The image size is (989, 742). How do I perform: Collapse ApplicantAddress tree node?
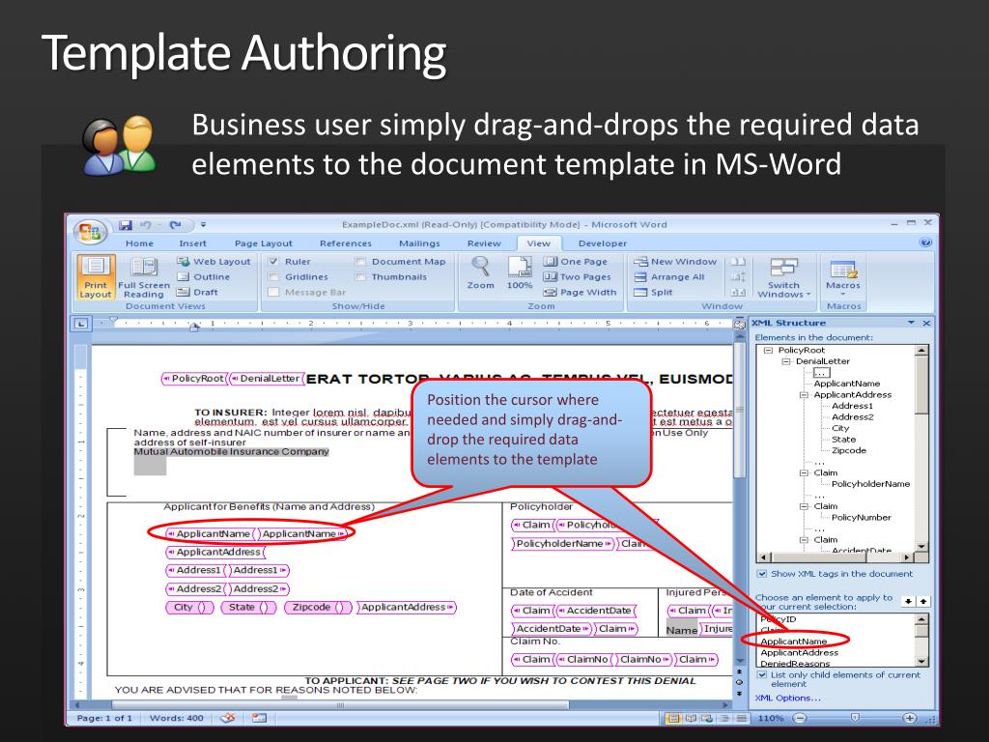805,395
